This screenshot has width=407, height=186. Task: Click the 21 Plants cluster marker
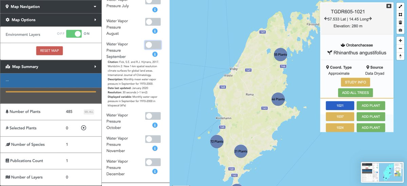pyautogui.click(x=241, y=151)
